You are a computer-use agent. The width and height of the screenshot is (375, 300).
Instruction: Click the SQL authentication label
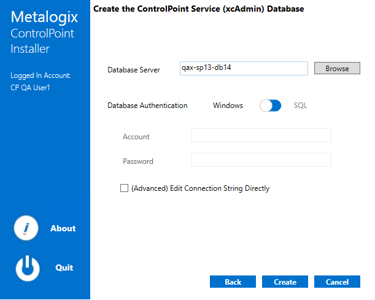pos(300,106)
